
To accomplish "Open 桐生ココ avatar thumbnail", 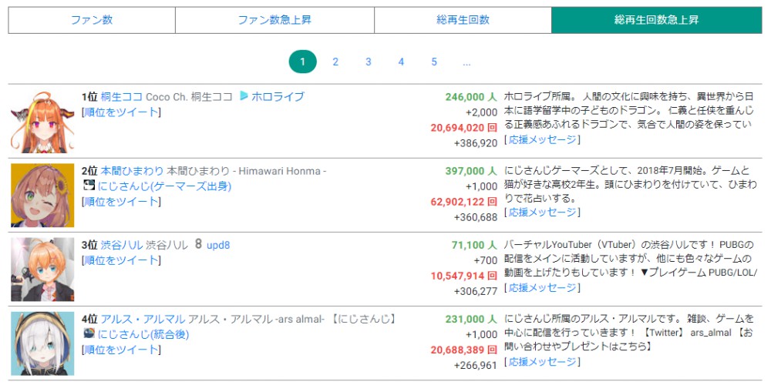I will point(42,122).
